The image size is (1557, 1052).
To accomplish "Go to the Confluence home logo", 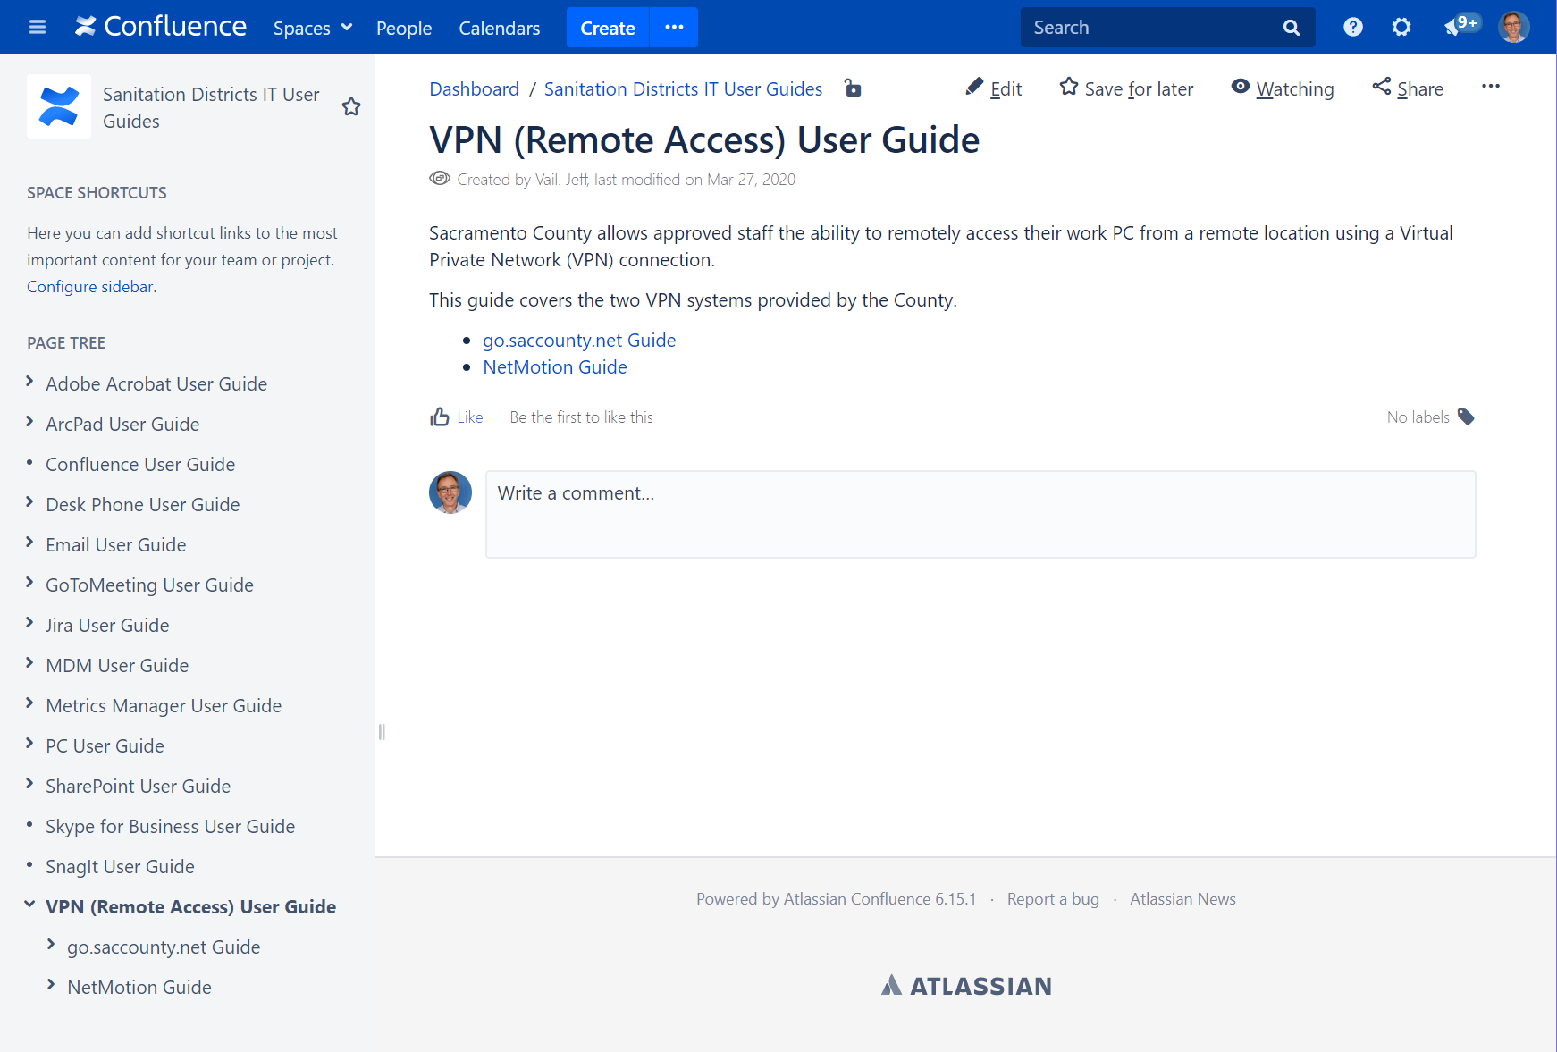I will point(161,27).
